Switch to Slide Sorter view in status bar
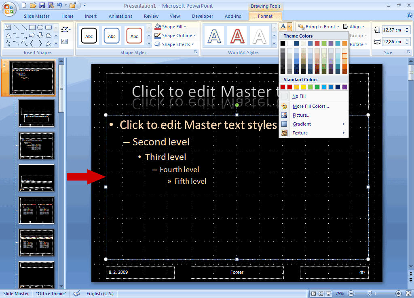This screenshot has height=298, width=414. point(321,294)
